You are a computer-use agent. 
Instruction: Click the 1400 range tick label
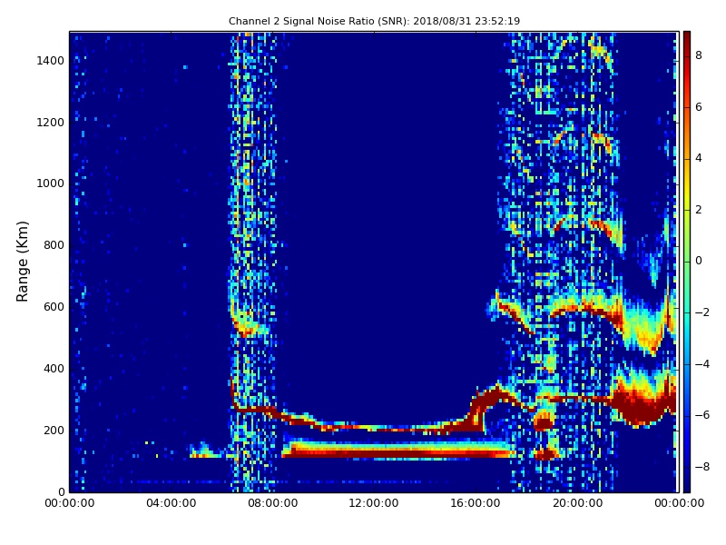51,61
